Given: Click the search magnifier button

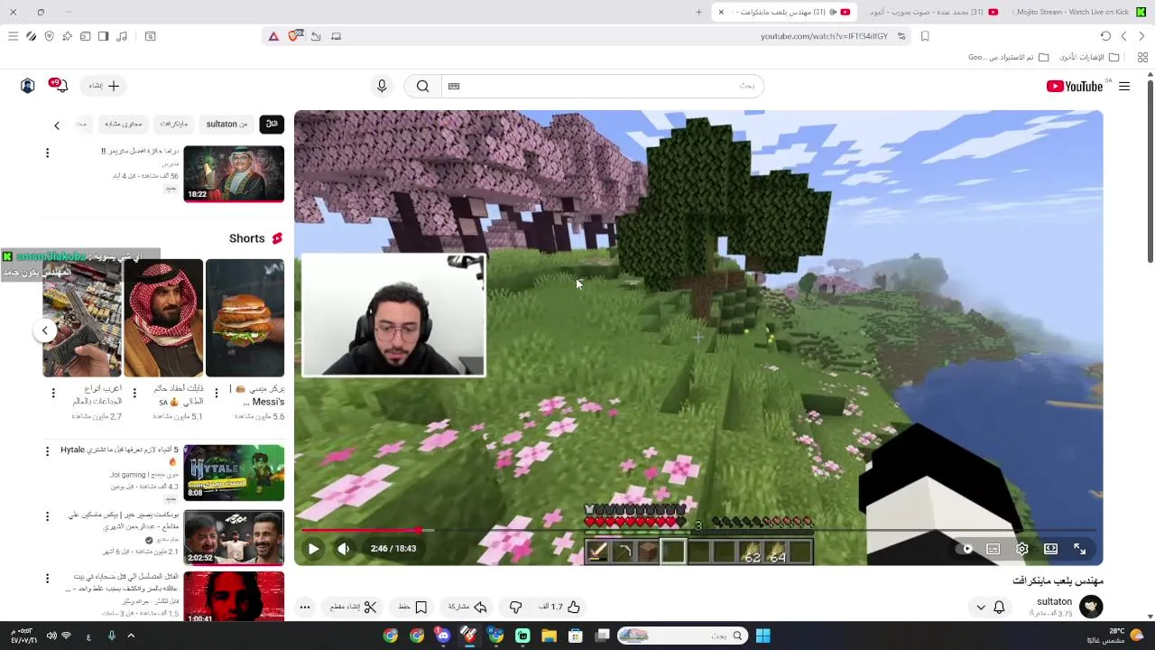Looking at the screenshot, I should point(423,86).
